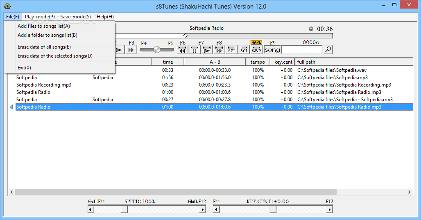Open the Save_mode(S) menu
421x220 pixels.
coord(76,17)
